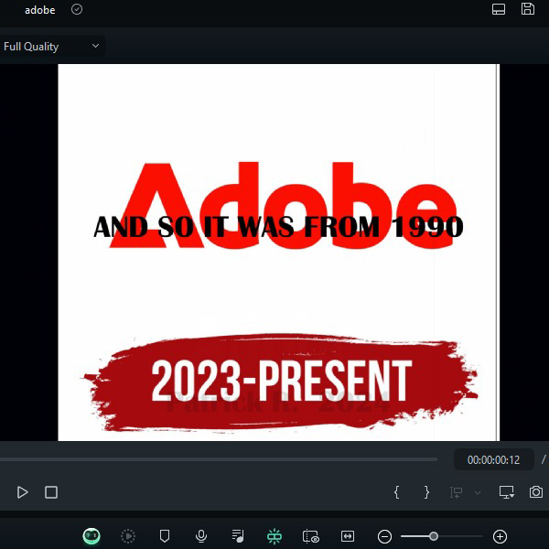Add a marker with the shield icon
549x549 pixels.
(165, 536)
